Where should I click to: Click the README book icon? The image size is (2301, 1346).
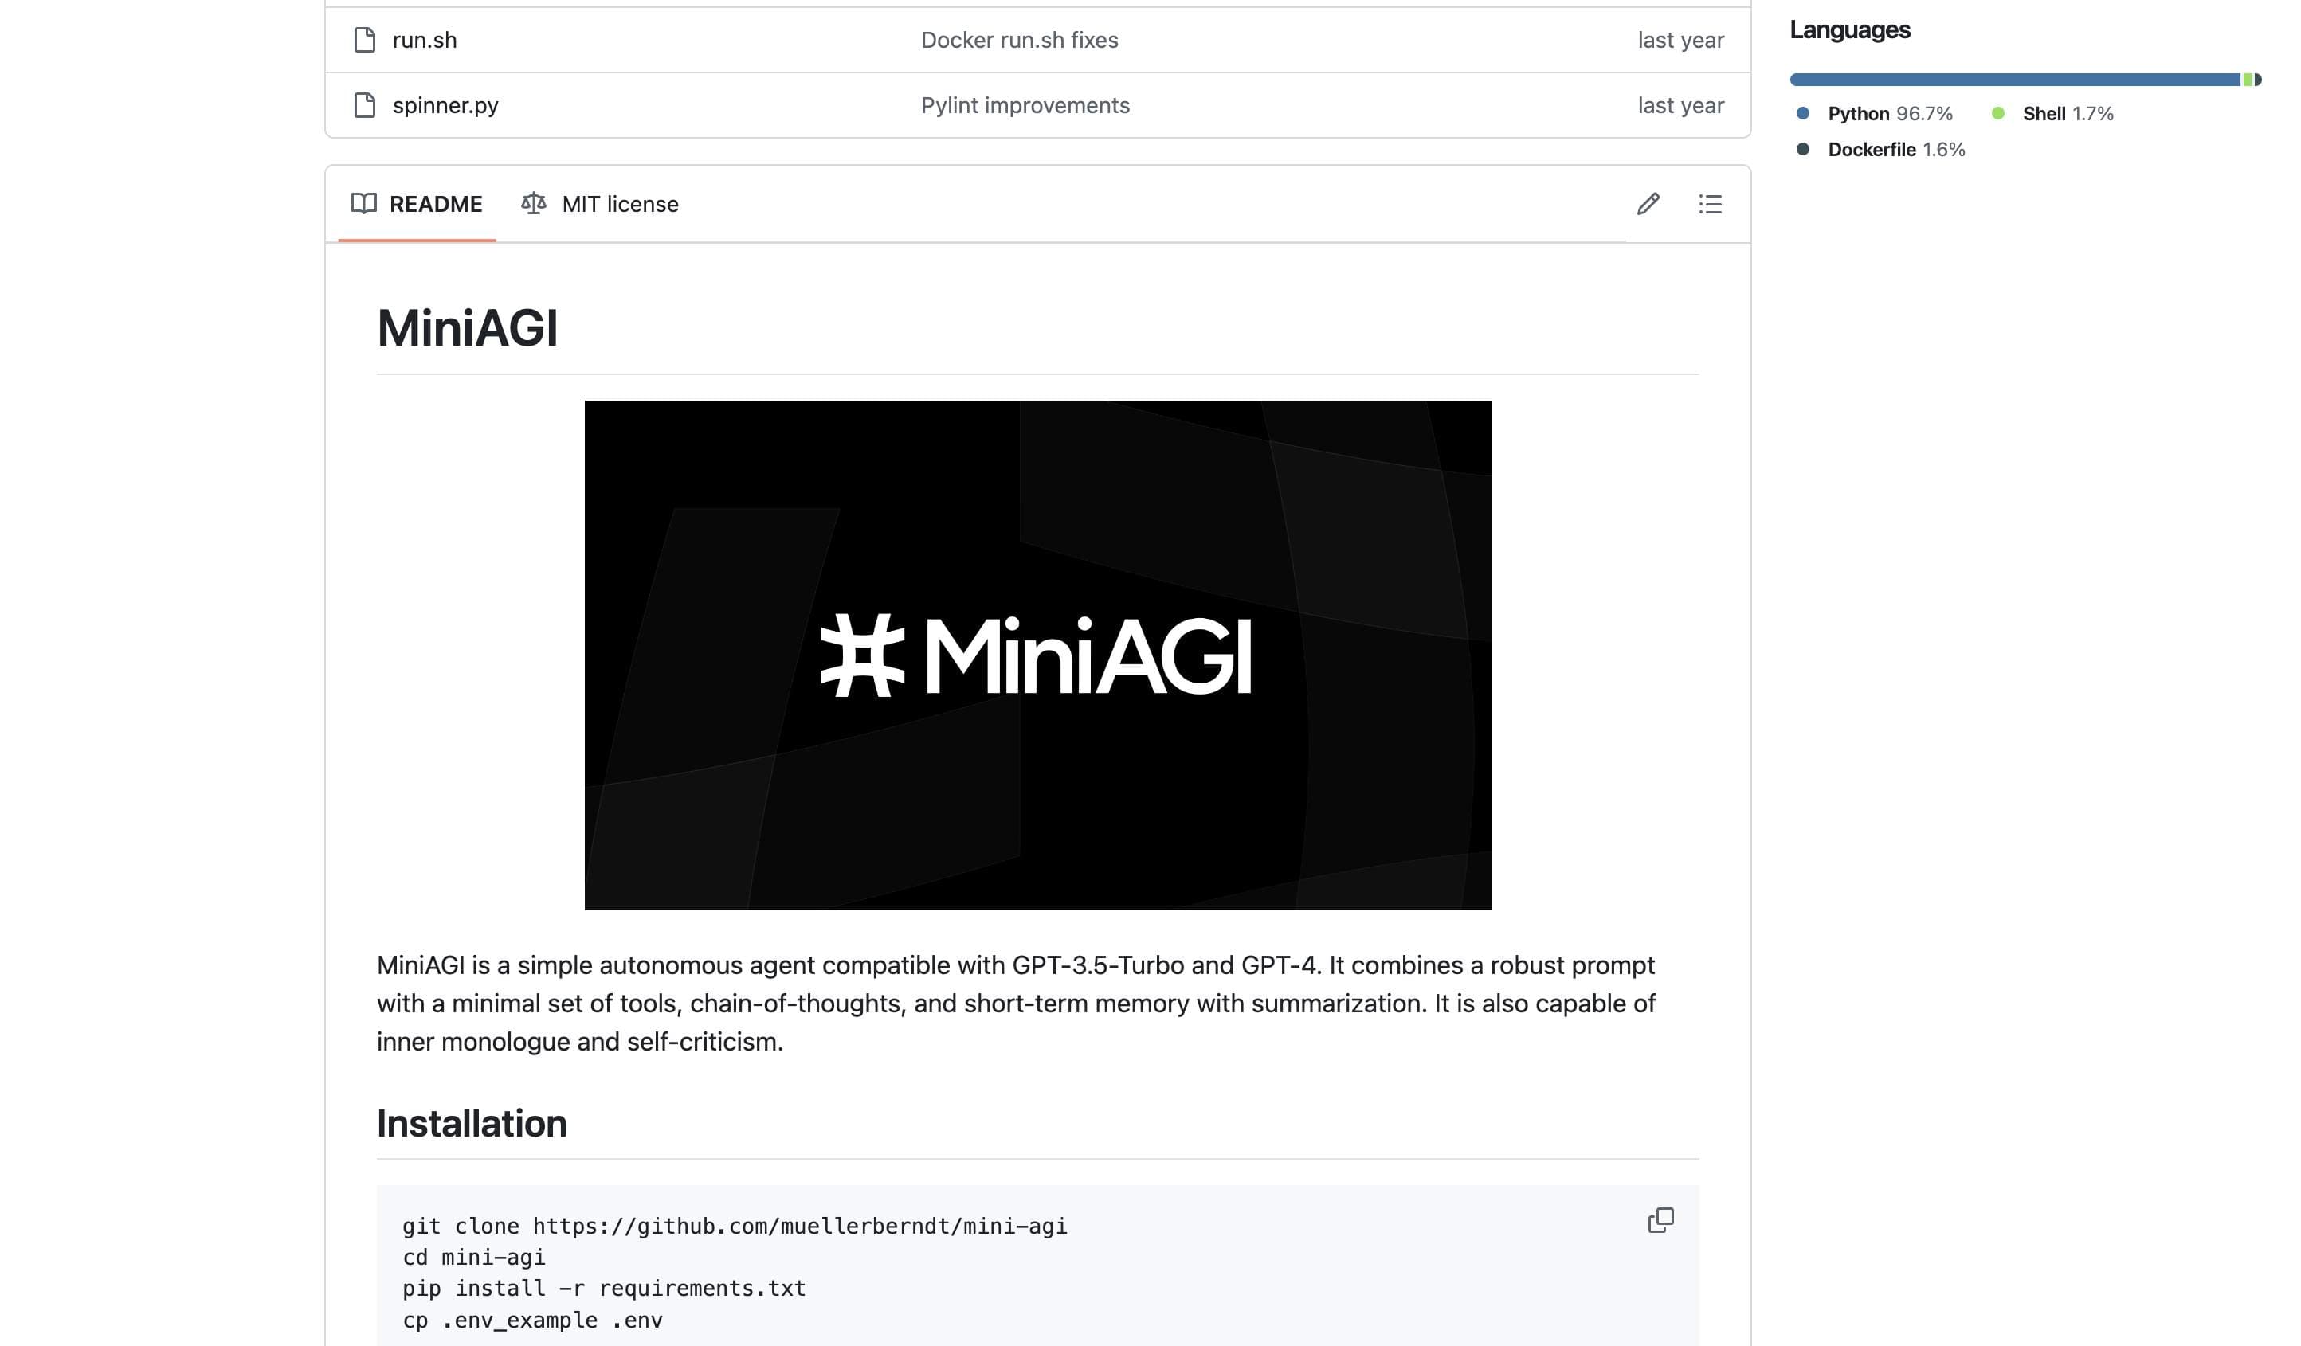[363, 204]
